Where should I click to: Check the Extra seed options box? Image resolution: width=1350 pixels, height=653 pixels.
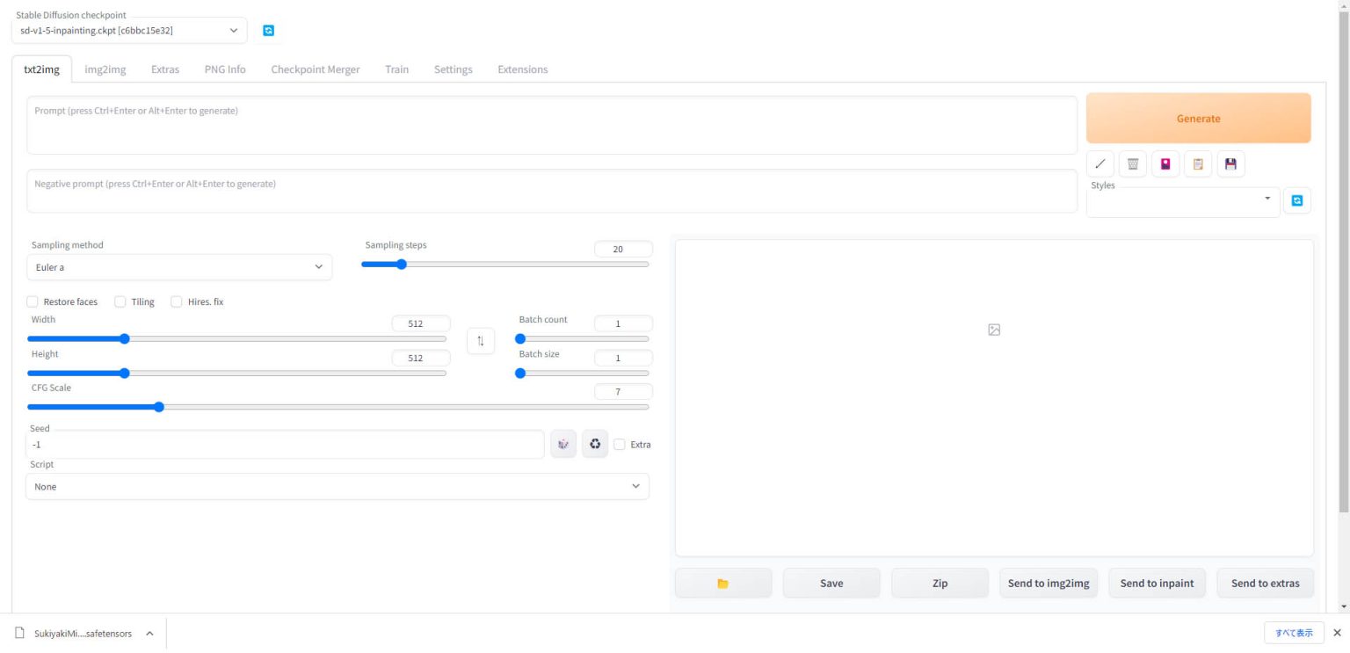click(x=619, y=444)
